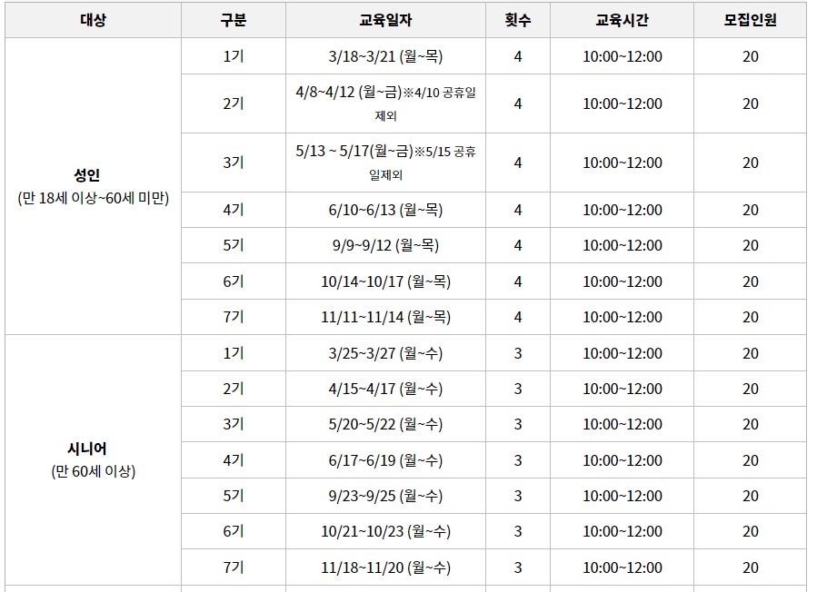Click the date 3/18~3/21 (월~목)
The height and width of the screenshot is (592, 817).
[391, 55]
